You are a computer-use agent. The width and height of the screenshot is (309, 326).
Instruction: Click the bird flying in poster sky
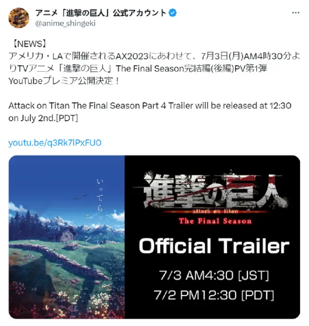[x=80, y=197]
